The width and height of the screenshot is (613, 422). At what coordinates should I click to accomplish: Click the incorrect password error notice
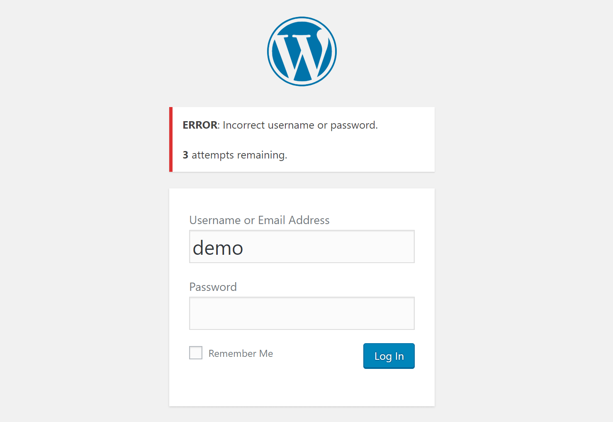[x=302, y=139]
